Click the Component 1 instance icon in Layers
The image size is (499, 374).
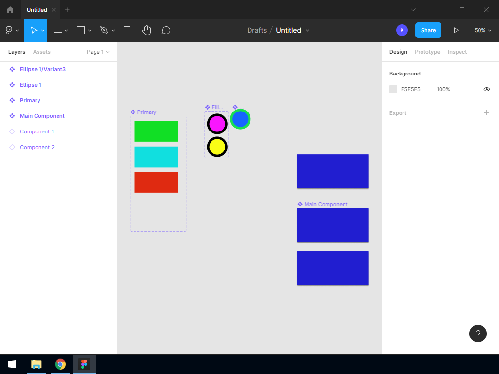point(12,131)
